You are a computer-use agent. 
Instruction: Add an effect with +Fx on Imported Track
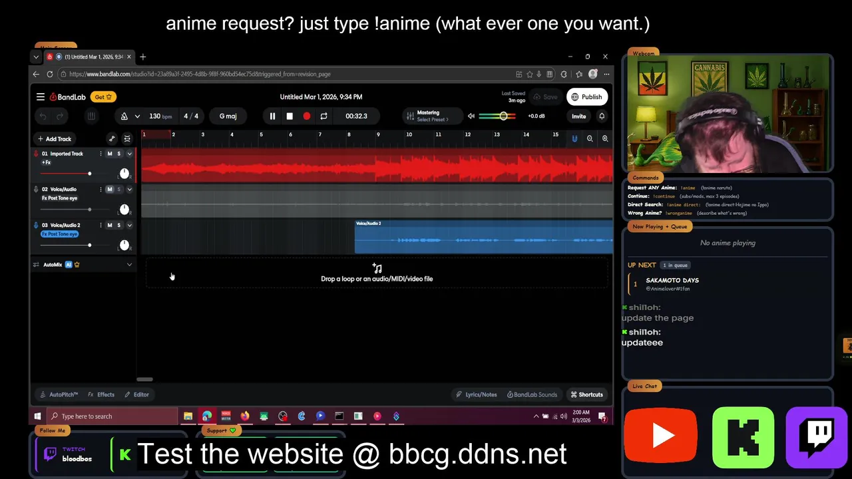point(46,162)
